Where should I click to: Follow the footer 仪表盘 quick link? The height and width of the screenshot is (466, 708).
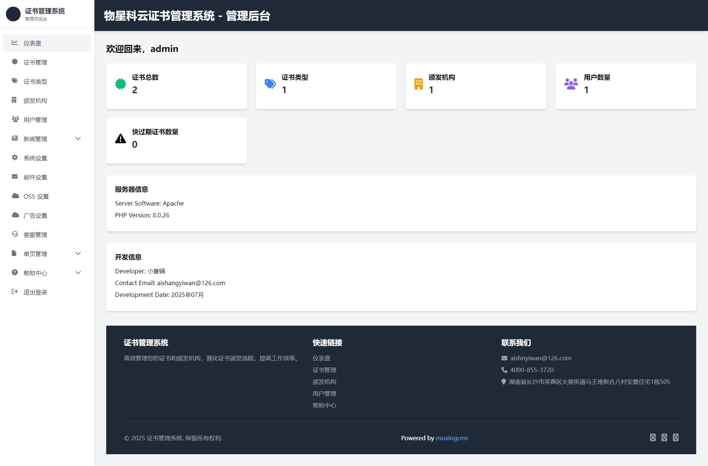[322, 358]
